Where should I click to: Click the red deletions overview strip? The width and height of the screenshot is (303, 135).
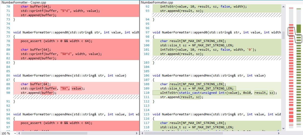point(291,81)
